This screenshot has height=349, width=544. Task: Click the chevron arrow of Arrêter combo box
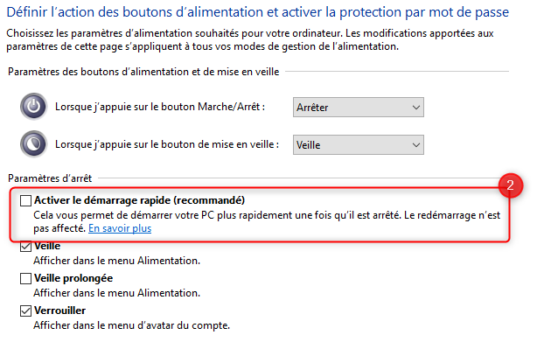click(416, 108)
